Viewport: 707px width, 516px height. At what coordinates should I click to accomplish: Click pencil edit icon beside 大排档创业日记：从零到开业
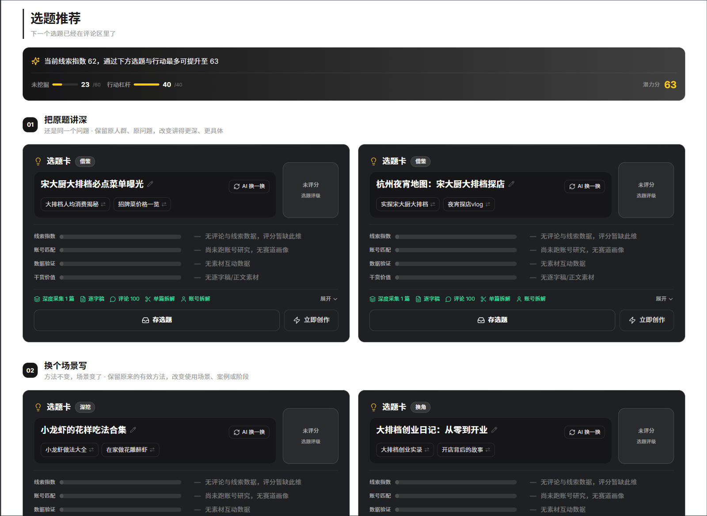pos(494,429)
